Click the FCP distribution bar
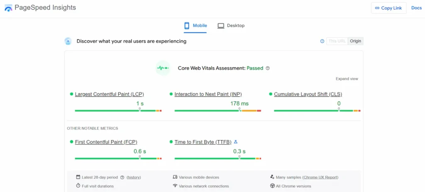The height and width of the screenshot is (192, 425). point(118,158)
